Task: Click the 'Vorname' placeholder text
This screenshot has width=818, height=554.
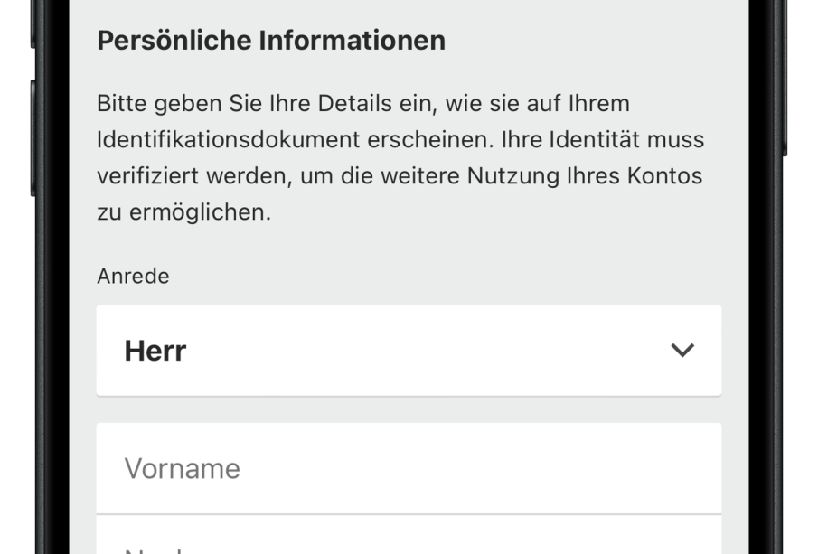Action: click(182, 469)
